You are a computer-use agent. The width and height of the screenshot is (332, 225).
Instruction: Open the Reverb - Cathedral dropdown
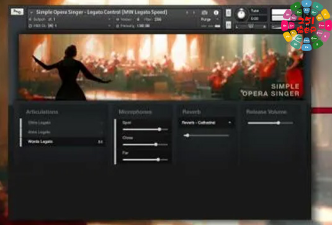(x=206, y=123)
